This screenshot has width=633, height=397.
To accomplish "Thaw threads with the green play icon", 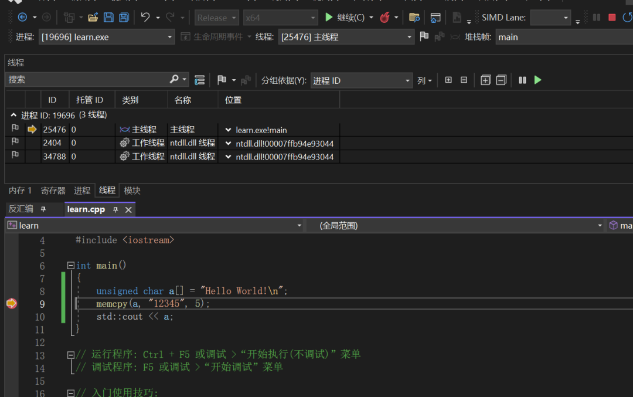I will click(538, 80).
